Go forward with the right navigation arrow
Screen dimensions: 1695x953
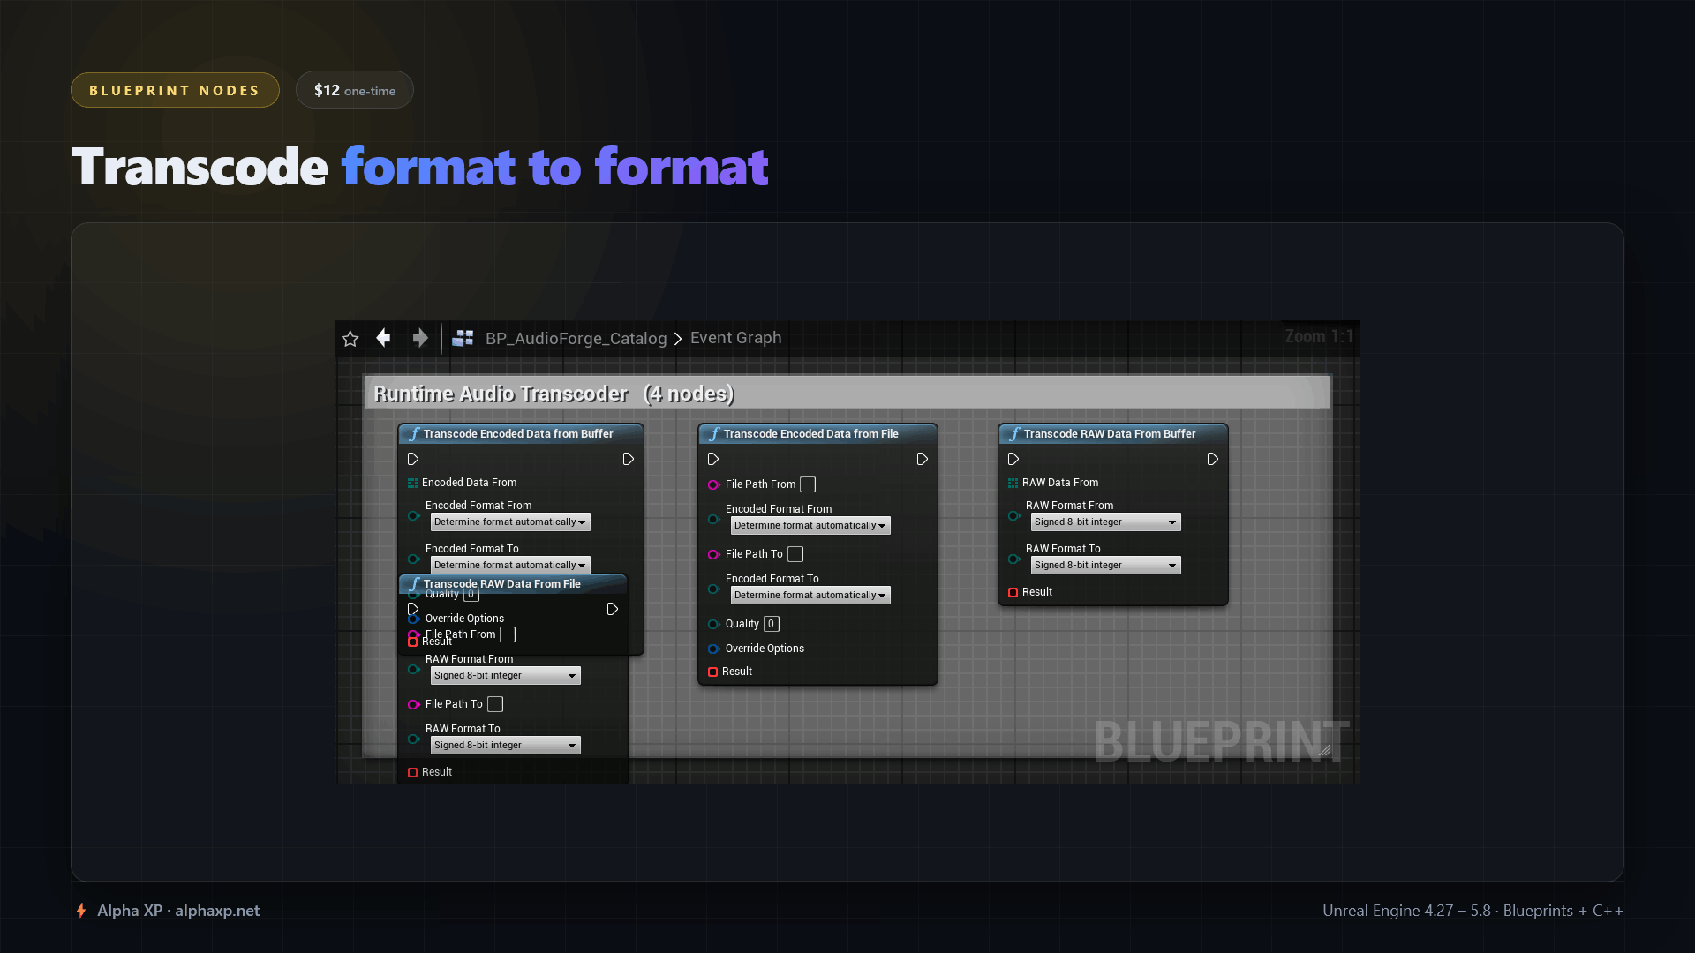pyautogui.click(x=420, y=338)
